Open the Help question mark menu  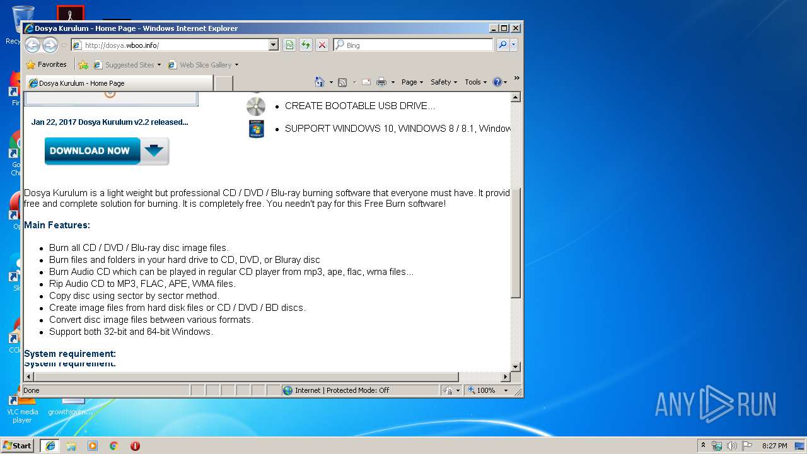tap(499, 82)
